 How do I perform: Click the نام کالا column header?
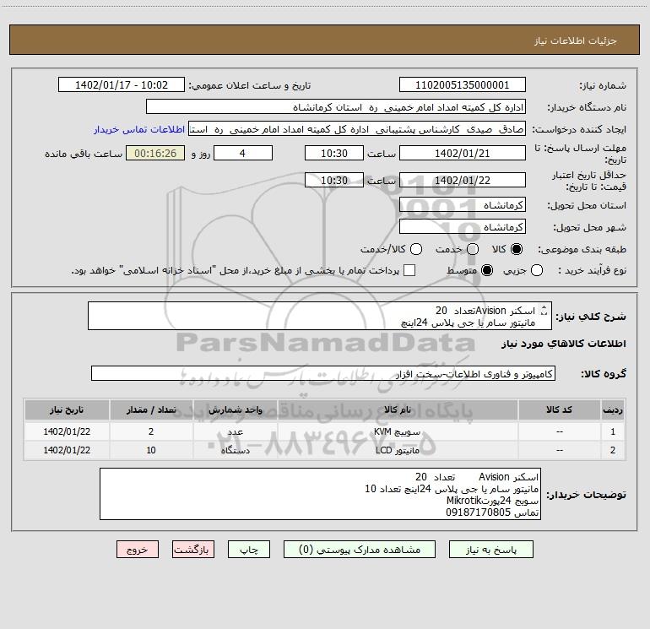[398, 410]
